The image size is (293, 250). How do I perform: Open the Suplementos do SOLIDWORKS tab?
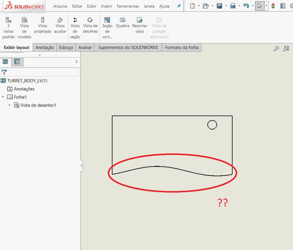[x=128, y=48]
